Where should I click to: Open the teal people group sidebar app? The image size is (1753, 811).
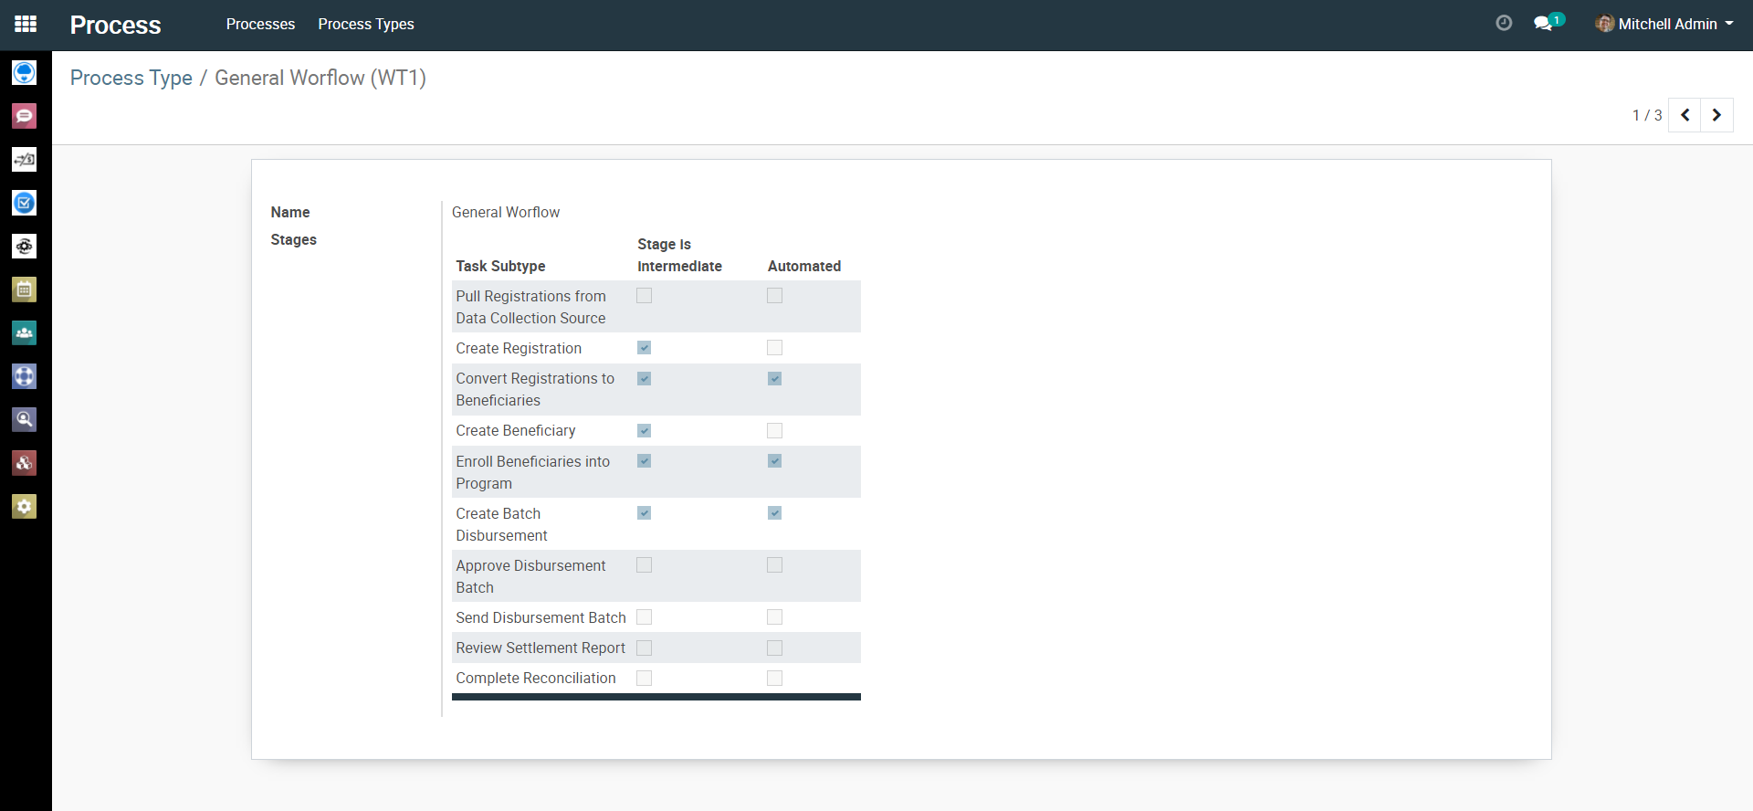point(25,333)
